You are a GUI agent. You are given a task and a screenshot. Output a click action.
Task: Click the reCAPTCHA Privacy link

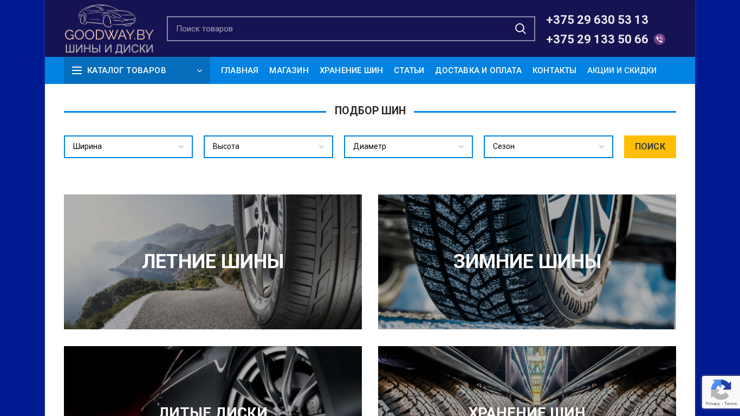713,404
